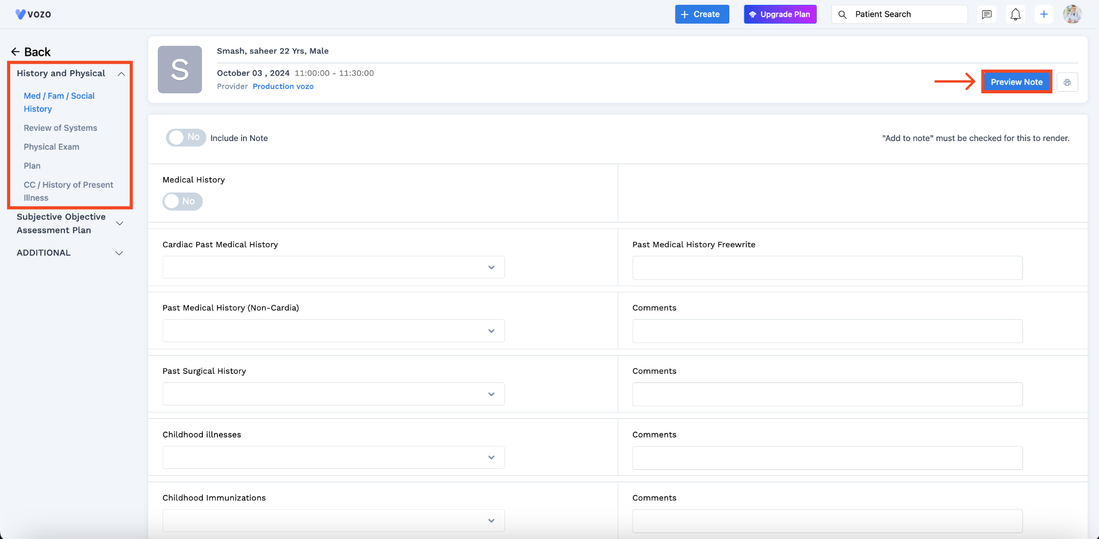The image size is (1099, 539).
Task: Select Plan in sidebar
Action: click(x=32, y=166)
